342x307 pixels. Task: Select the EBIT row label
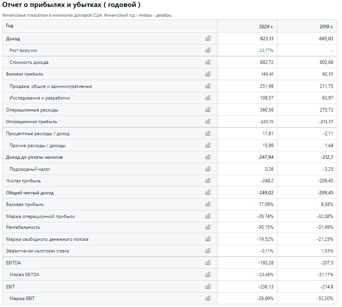coord(10,287)
